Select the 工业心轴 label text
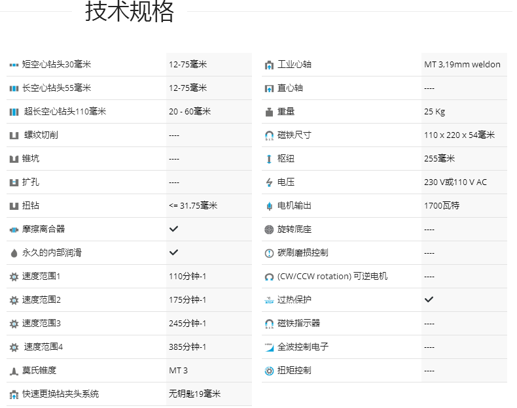 tap(294, 64)
